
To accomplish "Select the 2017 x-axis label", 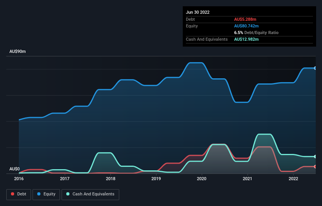I will (x=65, y=179).
